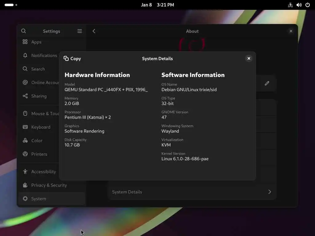The image size is (315, 236).
Task: Click the 10.7 GB disk capacity value
Action: click(72, 145)
